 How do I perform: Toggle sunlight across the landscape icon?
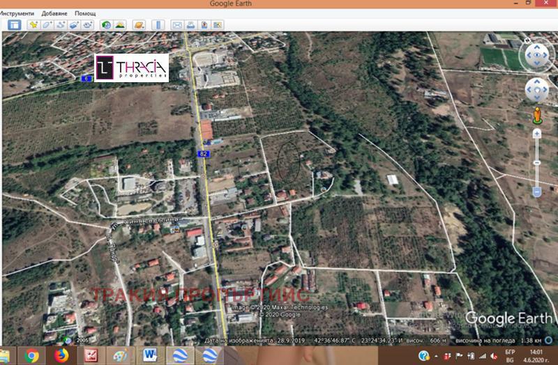[x=120, y=25]
